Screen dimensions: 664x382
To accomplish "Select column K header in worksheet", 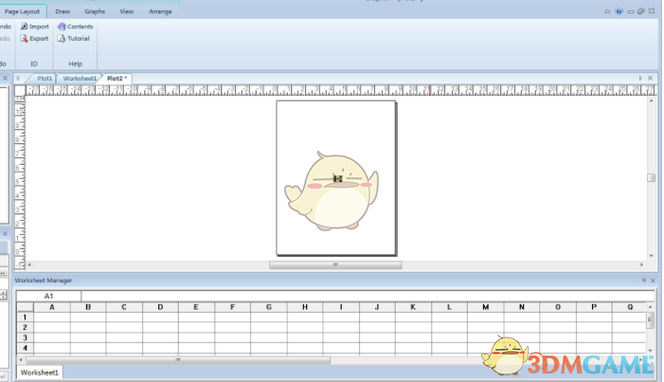I will pos(413,307).
